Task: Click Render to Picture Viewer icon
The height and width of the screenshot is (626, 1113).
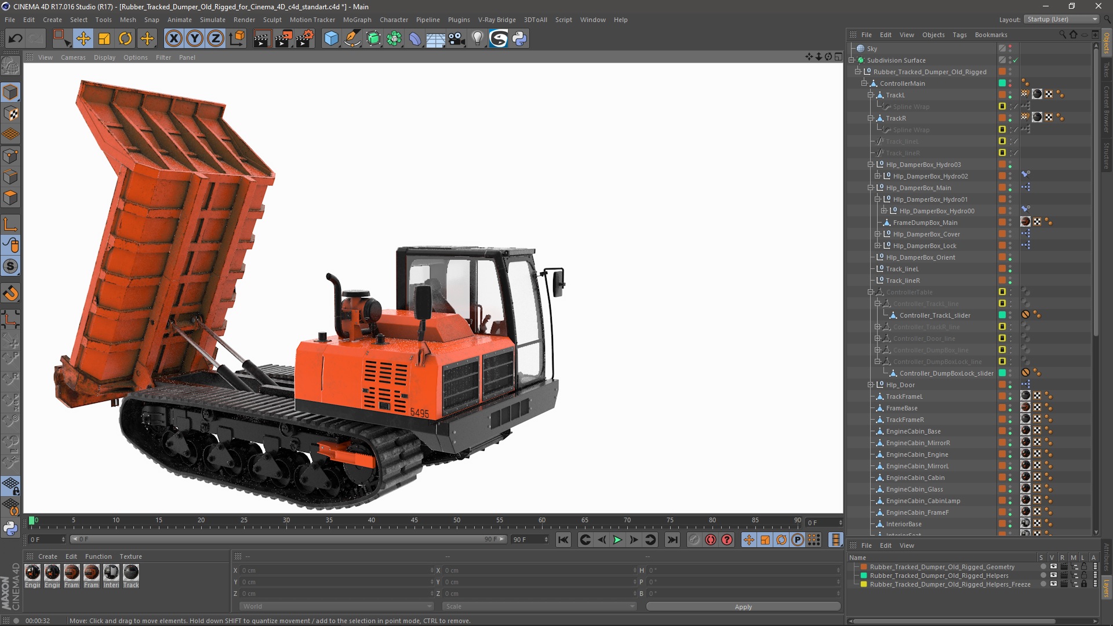Action: click(x=283, y=39)
